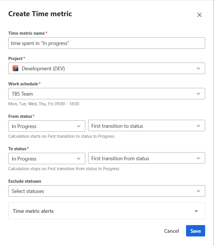The image size is (214, 245).
Task: Click the Select statuses placeholder
Action: (x=28, y=191)
